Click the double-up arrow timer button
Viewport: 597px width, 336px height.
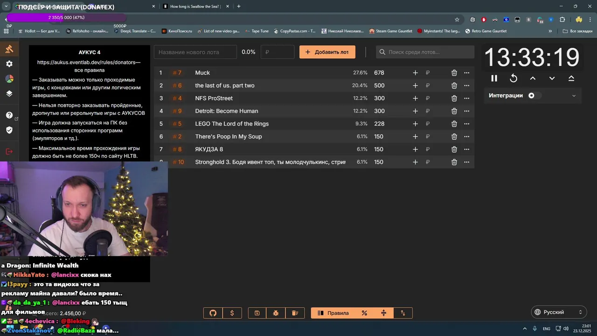[x=571, y=78]
